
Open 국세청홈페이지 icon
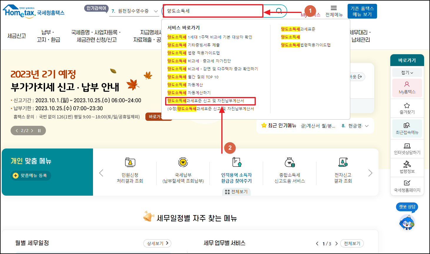(407, 183)
